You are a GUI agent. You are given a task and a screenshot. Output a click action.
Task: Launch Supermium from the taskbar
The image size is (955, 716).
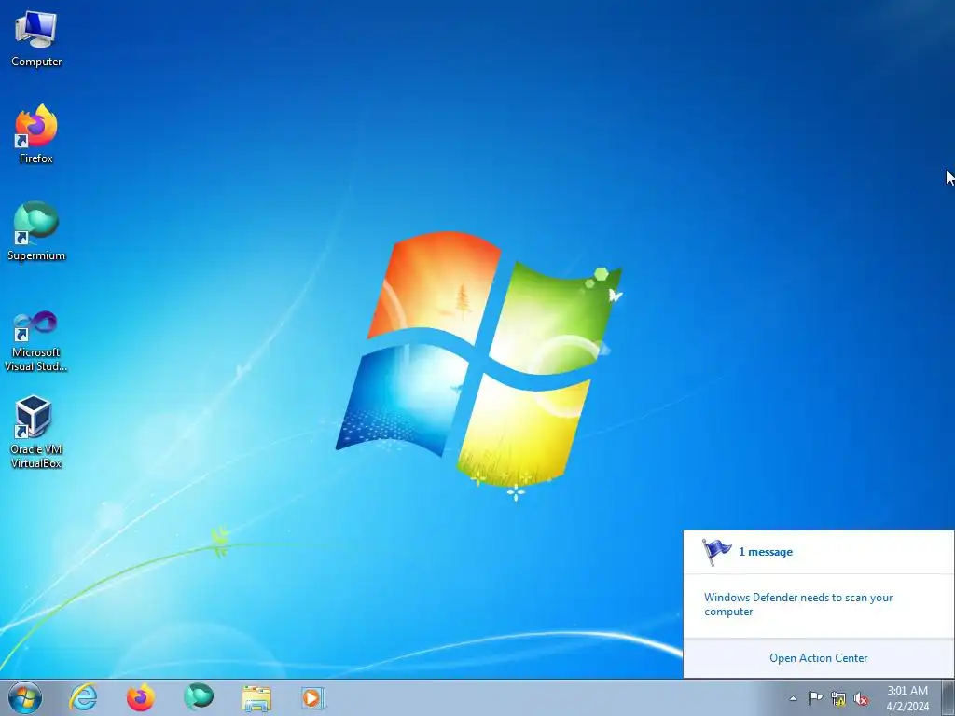[199, 697]
